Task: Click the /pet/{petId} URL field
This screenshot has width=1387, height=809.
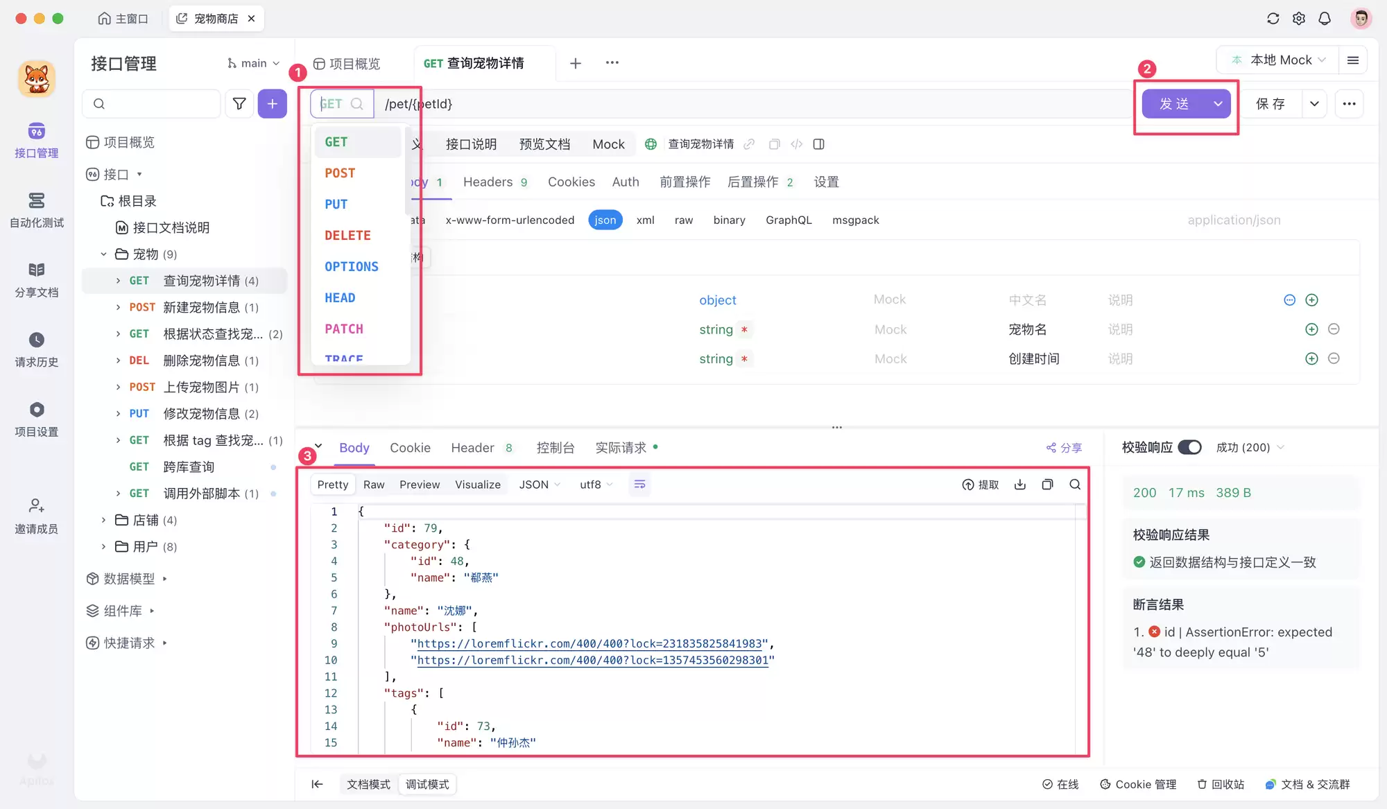Action: [752, 104]
